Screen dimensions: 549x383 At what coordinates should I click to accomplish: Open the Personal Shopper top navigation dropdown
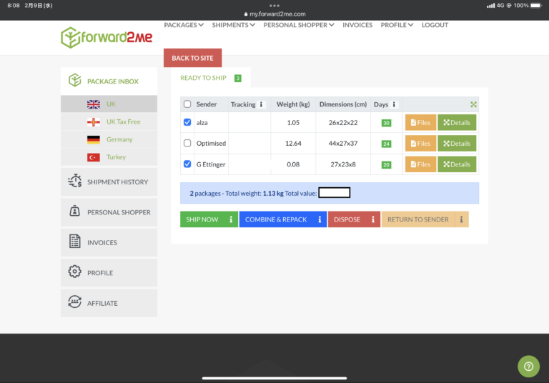pos(299,25)
